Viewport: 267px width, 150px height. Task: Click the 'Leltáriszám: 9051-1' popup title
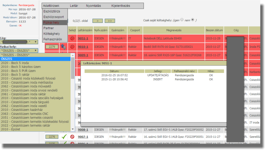point(97,63)
